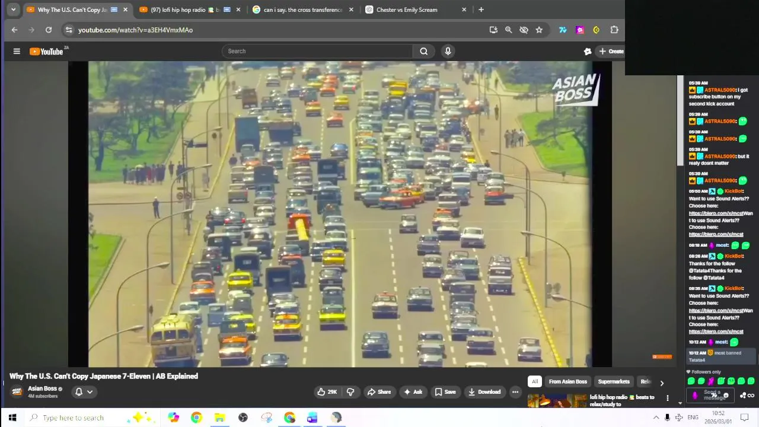Open File Explorer from the taskbar
Image resolution: width=759 pixels, height=427 pixels.
(219, 418)
